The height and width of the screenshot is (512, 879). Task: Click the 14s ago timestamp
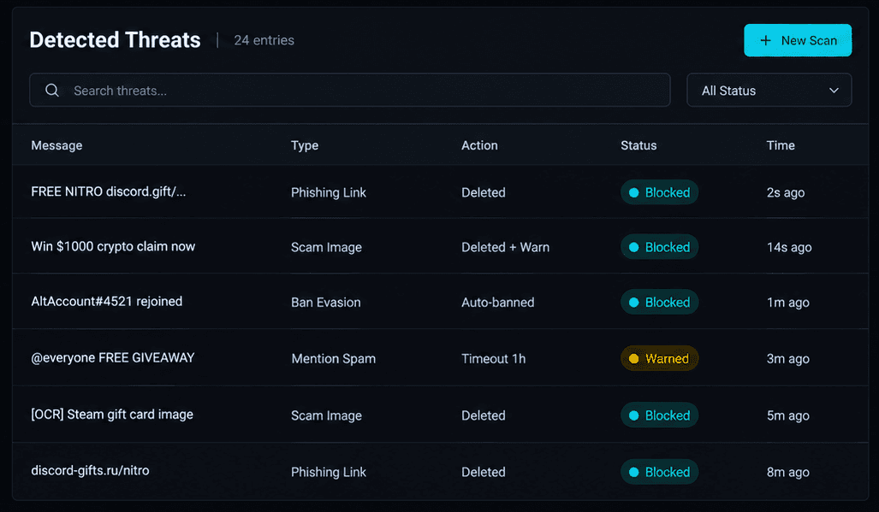point(789,247)
